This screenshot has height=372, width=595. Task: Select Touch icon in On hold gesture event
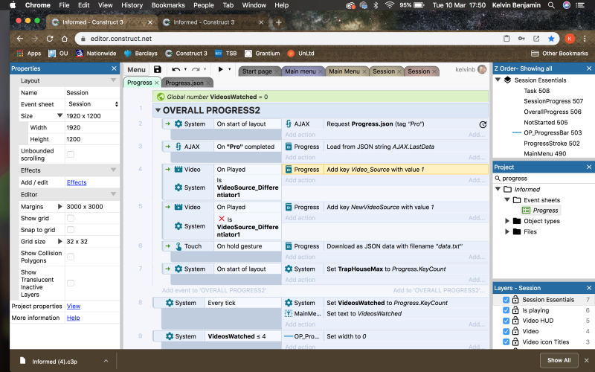point(178,246)
